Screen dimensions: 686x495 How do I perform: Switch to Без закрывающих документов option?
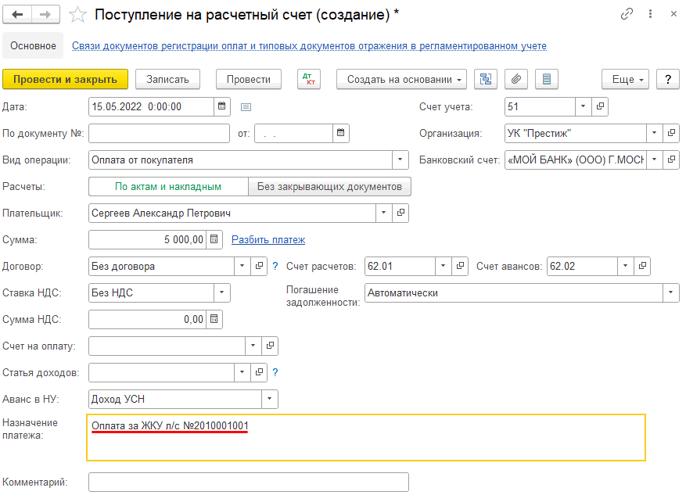coord(329,187)
